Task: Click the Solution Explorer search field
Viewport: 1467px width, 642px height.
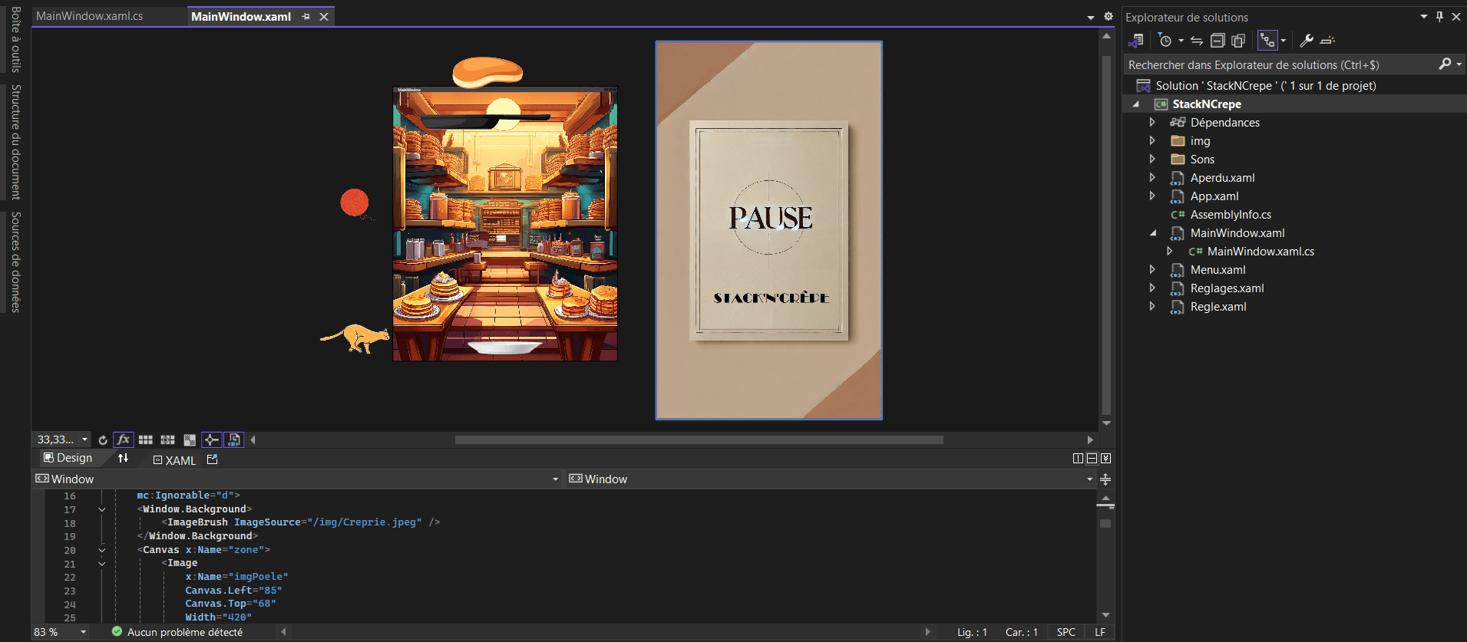Action: pos(1280,64)
